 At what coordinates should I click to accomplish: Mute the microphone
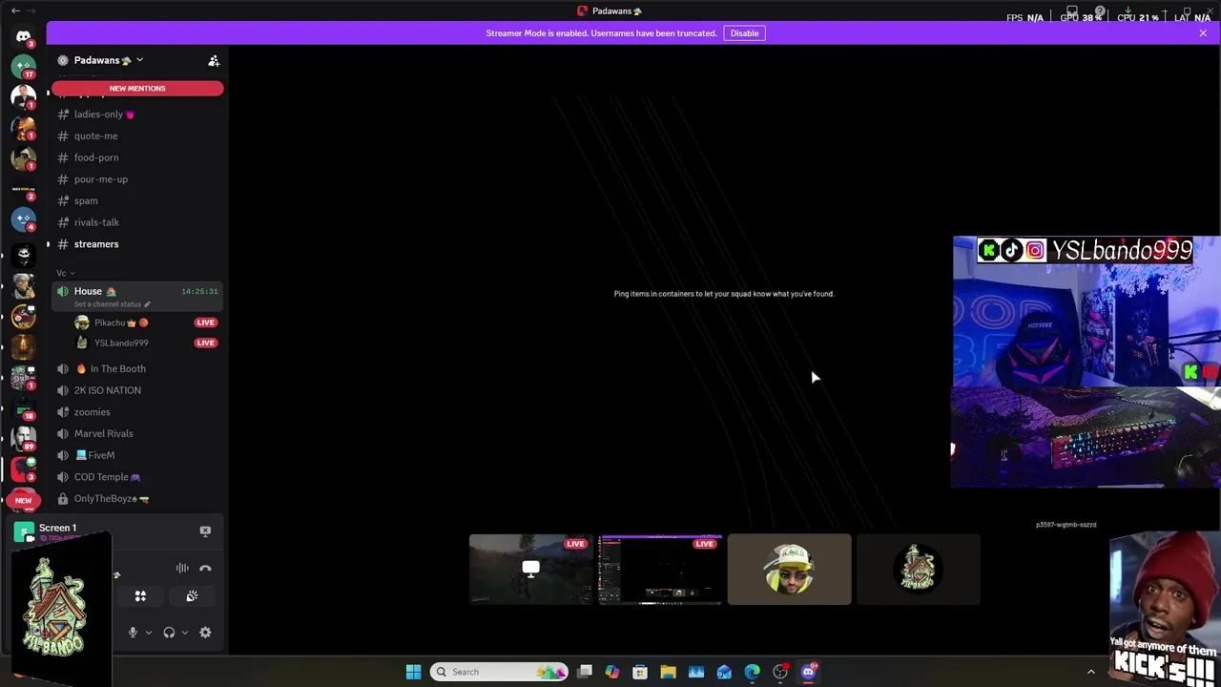coord(133,632)
